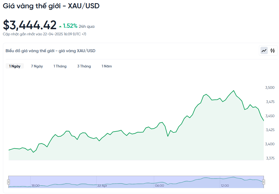Click the 3,500 y-axis label

pos(270,88)
